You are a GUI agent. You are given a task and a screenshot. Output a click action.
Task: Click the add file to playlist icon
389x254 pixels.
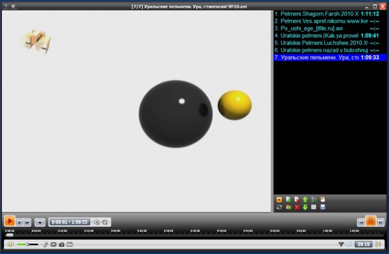(289, 200)
